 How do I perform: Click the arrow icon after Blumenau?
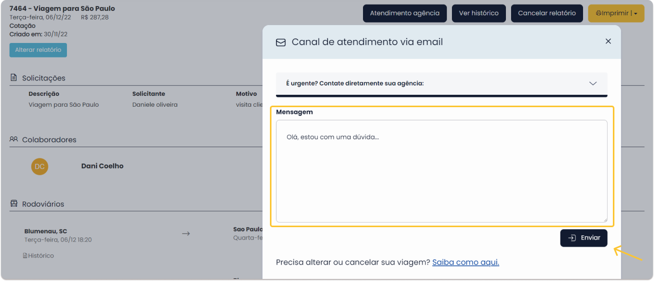(x=186, y=234)
